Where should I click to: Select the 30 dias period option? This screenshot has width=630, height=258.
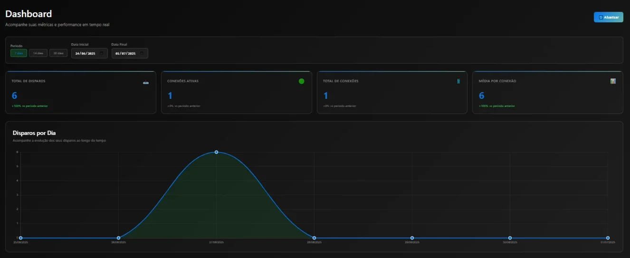click(58, 53)
